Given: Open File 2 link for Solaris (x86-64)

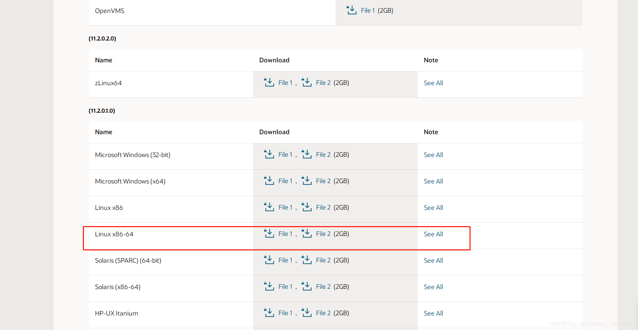Looking at the screenshot, I should 323,287.
